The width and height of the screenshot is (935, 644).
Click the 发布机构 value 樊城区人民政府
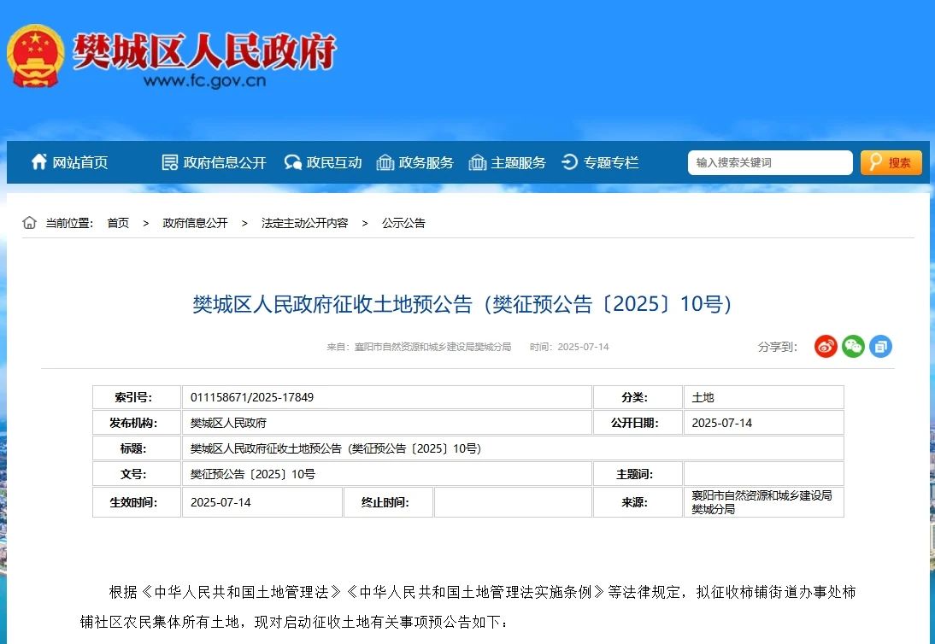coord(228,423)
